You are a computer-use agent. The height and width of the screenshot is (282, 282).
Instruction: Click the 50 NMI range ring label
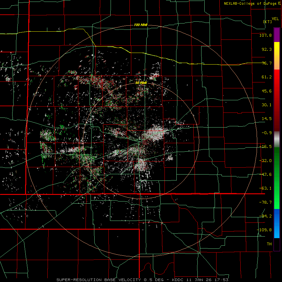click(x=141, y=83)
